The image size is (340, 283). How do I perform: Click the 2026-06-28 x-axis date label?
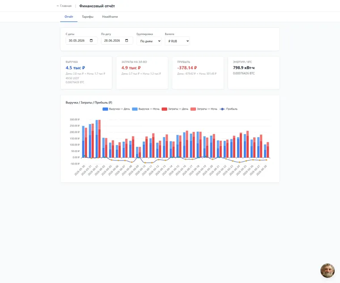click(x=262, y=170)
